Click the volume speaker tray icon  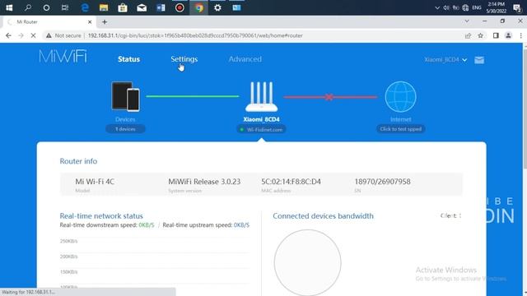[x=446, y=7]
